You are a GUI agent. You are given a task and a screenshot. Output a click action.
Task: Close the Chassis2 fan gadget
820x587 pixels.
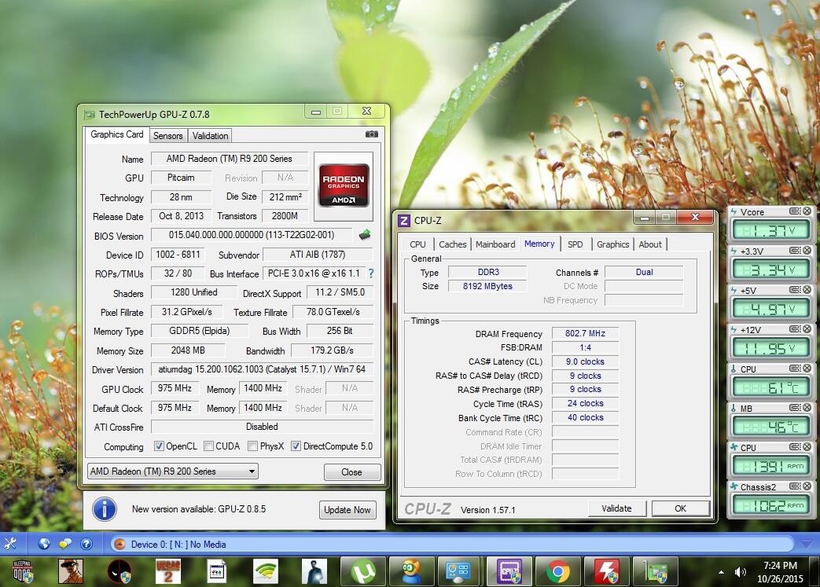(x=807, y=486)
